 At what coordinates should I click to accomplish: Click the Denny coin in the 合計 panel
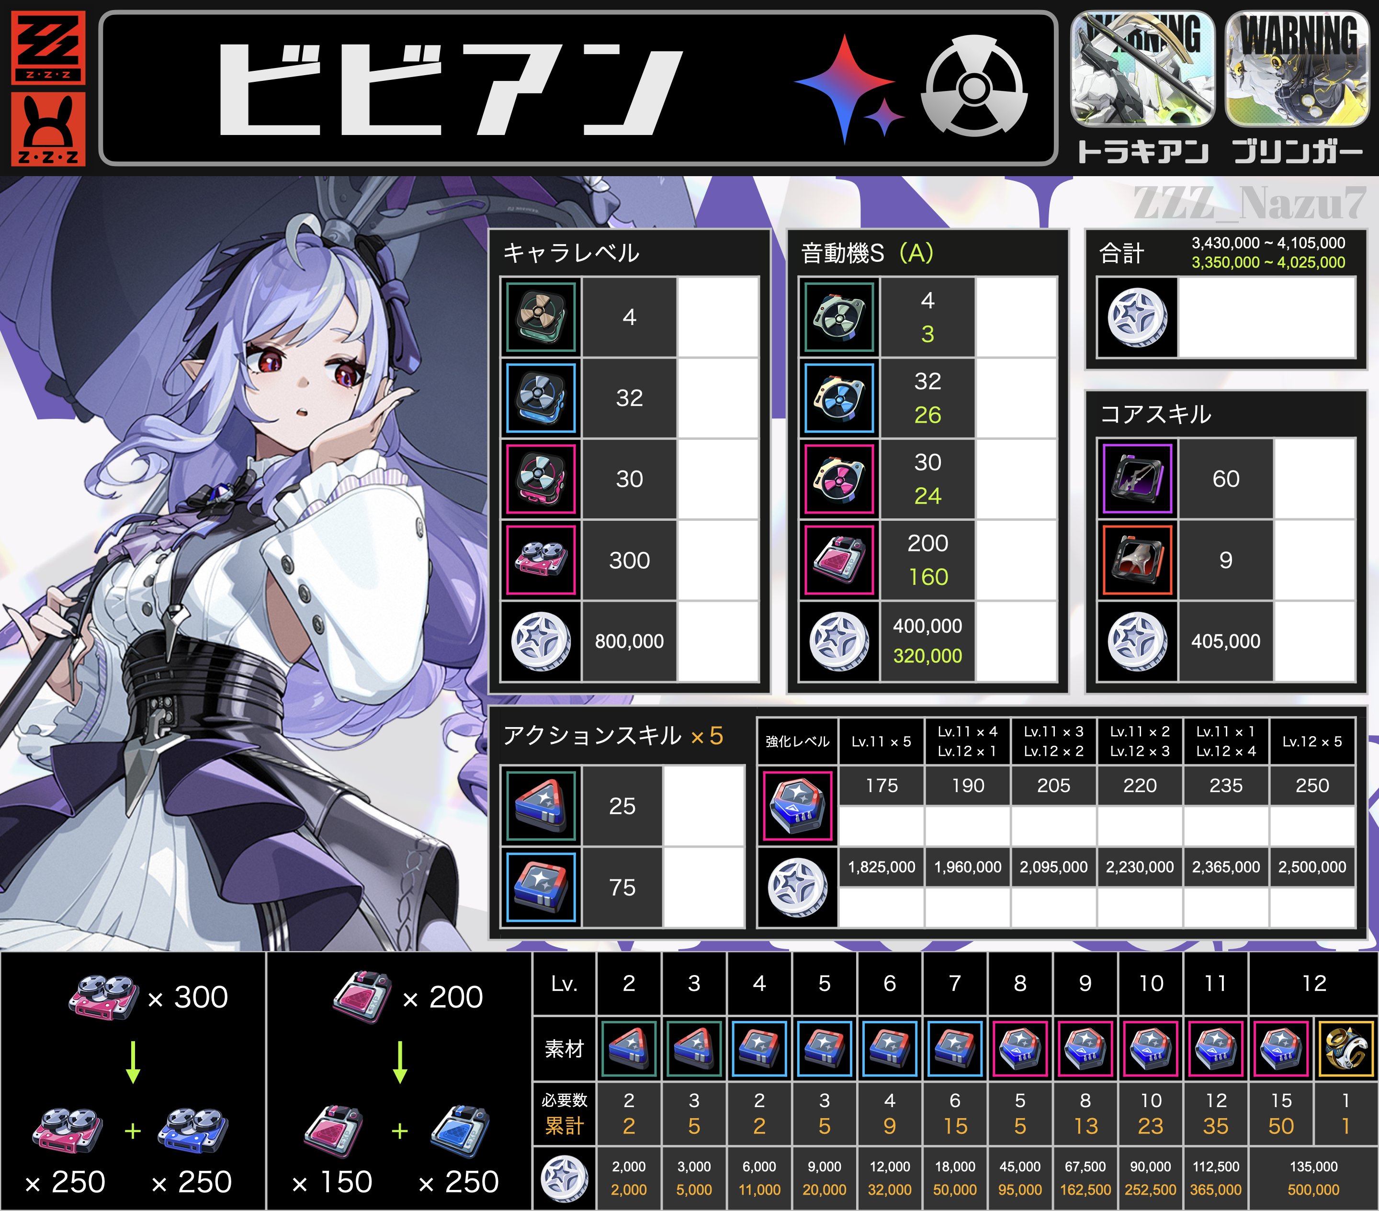click(x=1138, y=317)
